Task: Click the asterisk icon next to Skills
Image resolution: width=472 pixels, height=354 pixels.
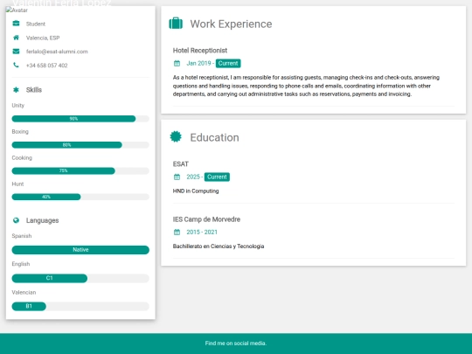Action: coord(16,90)
